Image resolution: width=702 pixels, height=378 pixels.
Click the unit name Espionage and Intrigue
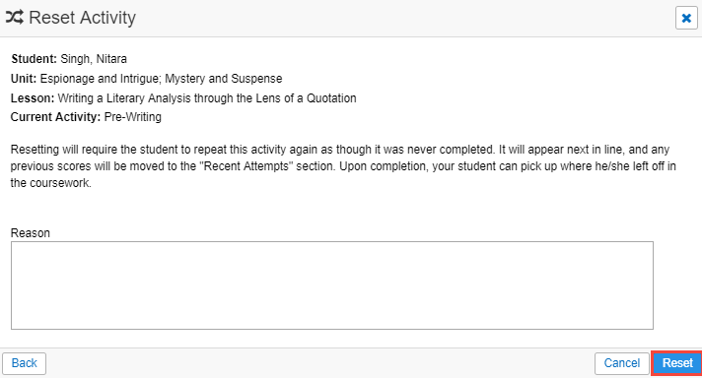point(100,79)
